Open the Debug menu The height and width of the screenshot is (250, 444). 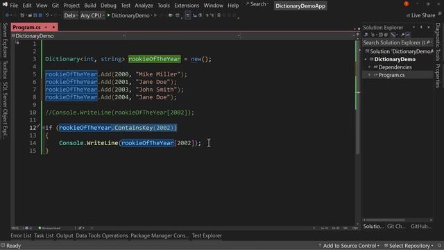click(108, 6)
